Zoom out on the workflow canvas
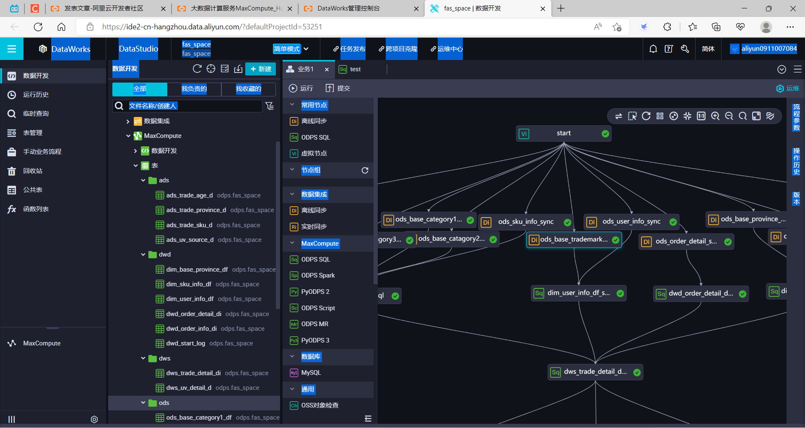Screen dimensions: 805x428 coord(729,116)
